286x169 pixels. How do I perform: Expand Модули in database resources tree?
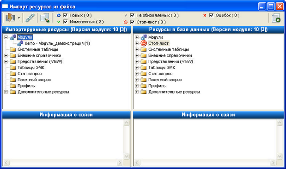(x=137, y=37)
